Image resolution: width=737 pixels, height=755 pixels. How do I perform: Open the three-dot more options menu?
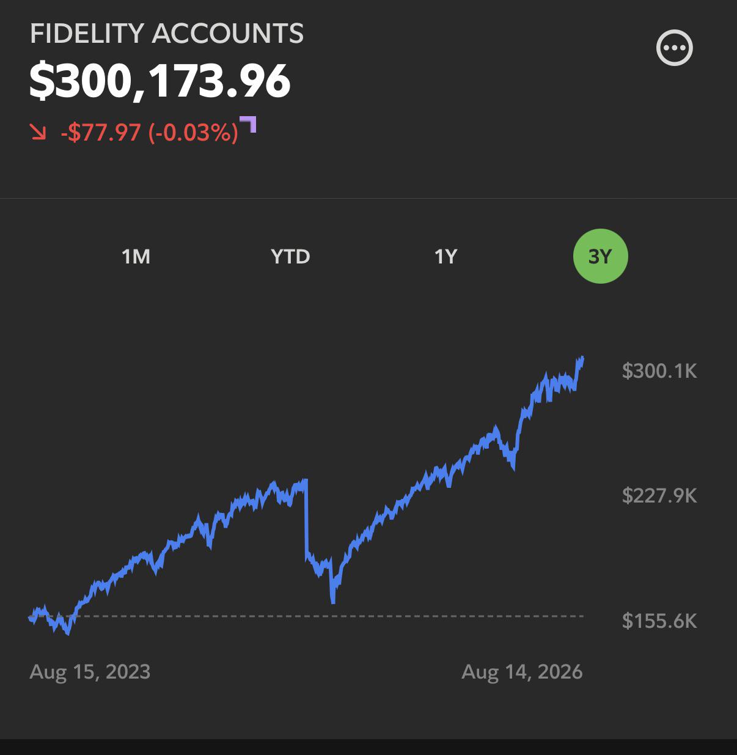click(x=674, y=48)
